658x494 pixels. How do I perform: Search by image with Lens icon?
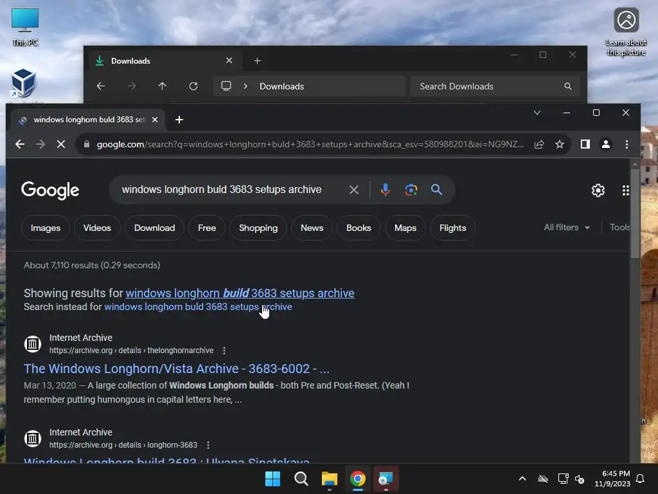[x=411, y=190]
